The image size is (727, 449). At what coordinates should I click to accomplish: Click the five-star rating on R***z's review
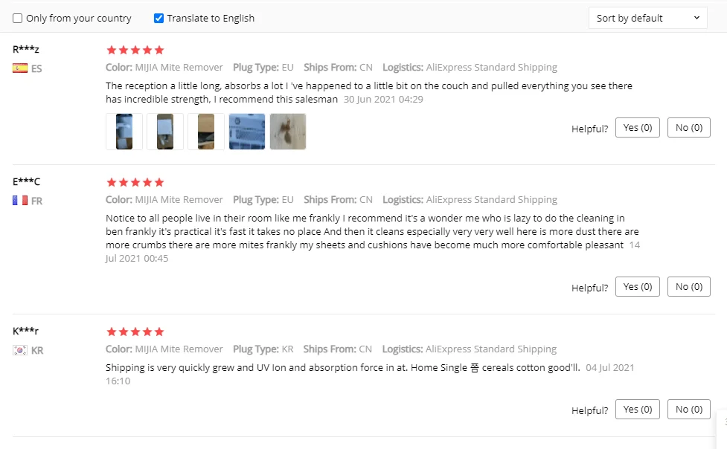135,51
